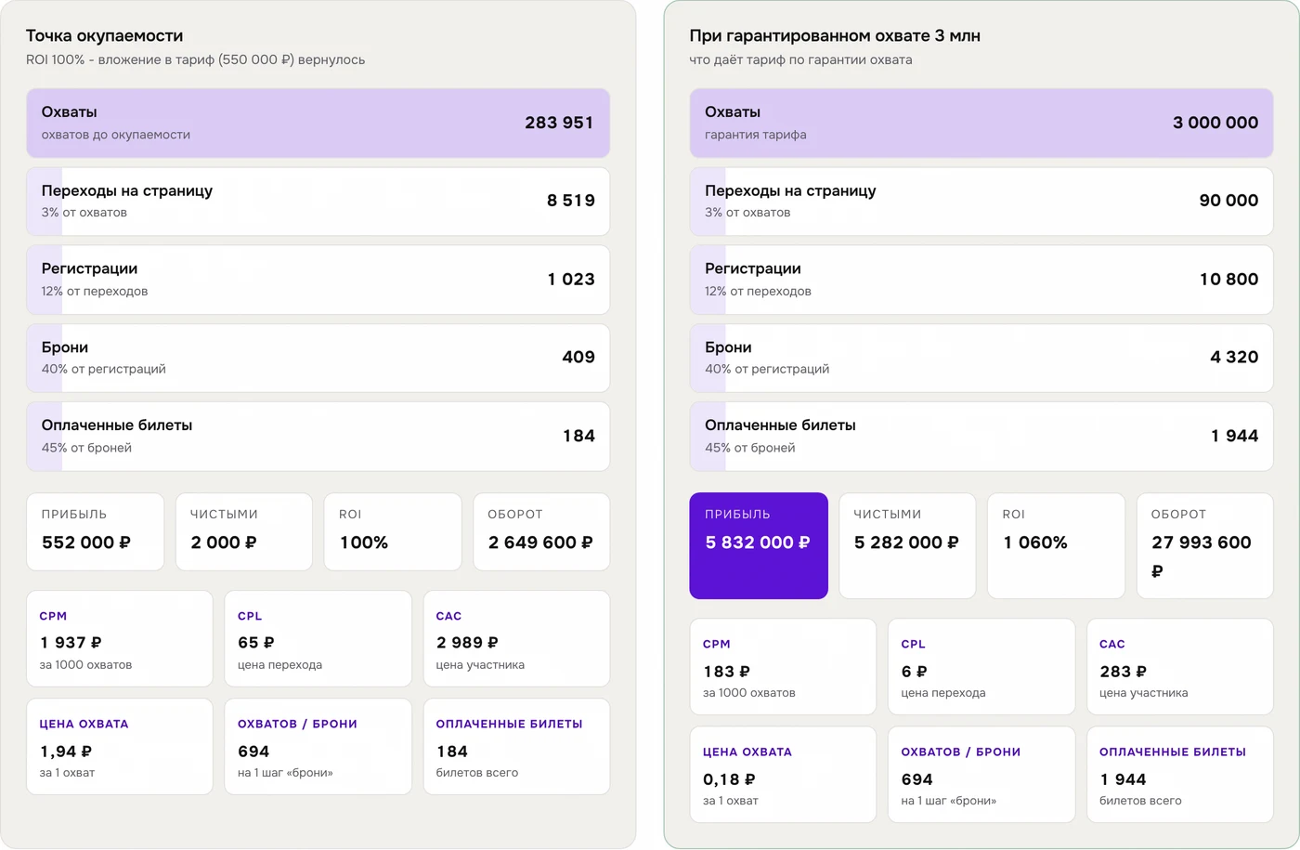The width and height of the screenshot is (1300, 850).
Task: Select the Регистрации 1 023 row
Action: pyautogui.click(x=318, y=280)
